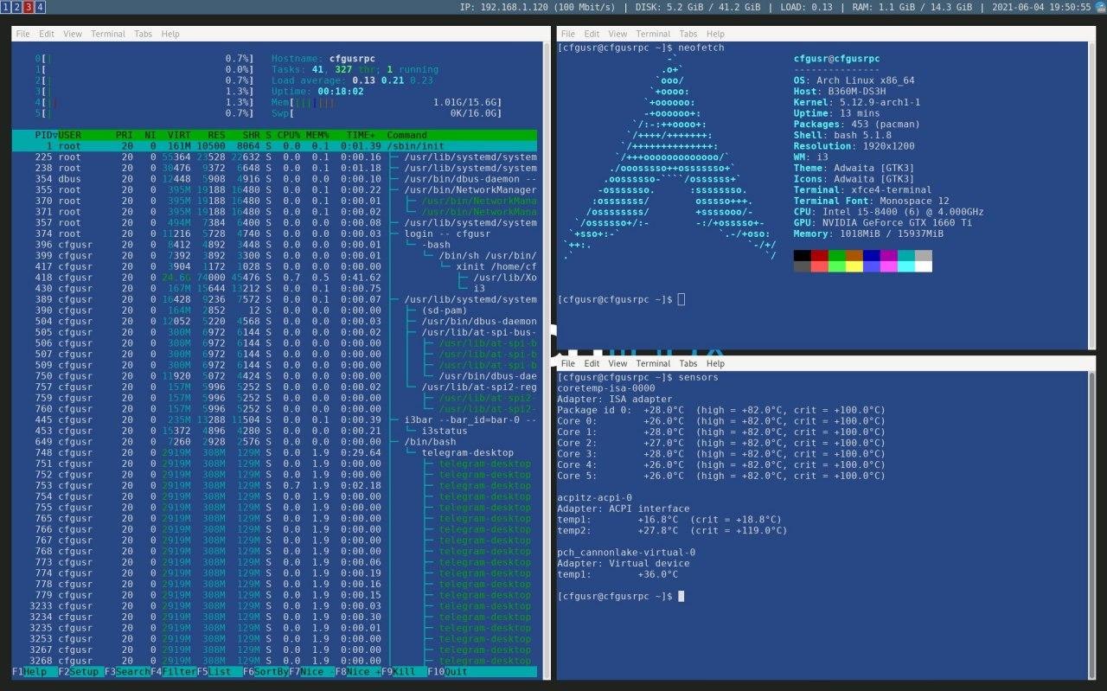Image resolution: width=1107 pixels, height=691 pixels.
Task: Click the GPU NVIDIA GeForce line in neofetch
Action: (x=882, y=222)
